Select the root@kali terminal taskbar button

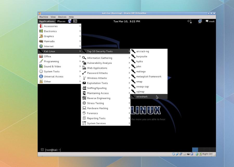(x=51, y=150)
